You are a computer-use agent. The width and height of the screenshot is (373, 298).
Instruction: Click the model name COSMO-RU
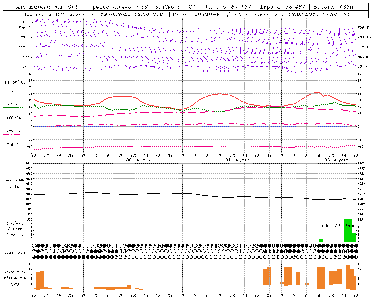click(x=209, y=14)
